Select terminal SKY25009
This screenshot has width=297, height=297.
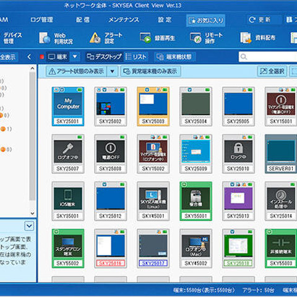point(196,154)
